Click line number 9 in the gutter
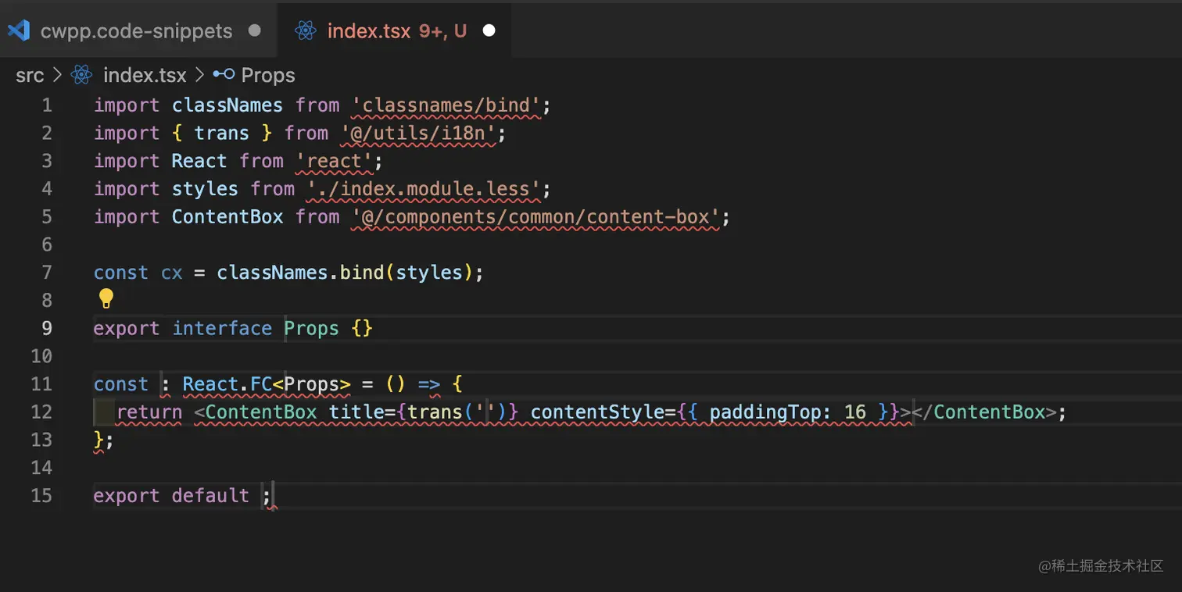The image size is (1182, 592). coord(47,328)
